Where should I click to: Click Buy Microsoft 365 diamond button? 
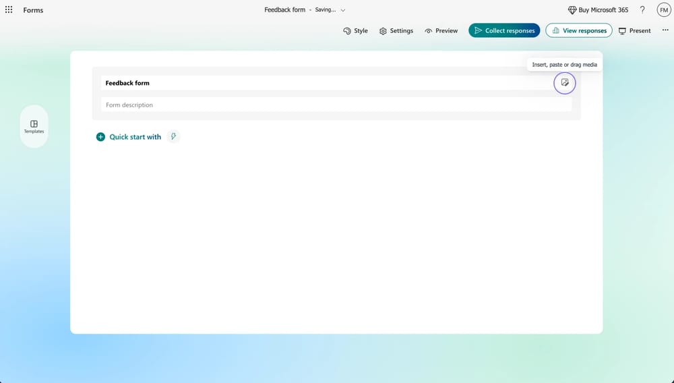pyautogui.click(x=598, y=10)
